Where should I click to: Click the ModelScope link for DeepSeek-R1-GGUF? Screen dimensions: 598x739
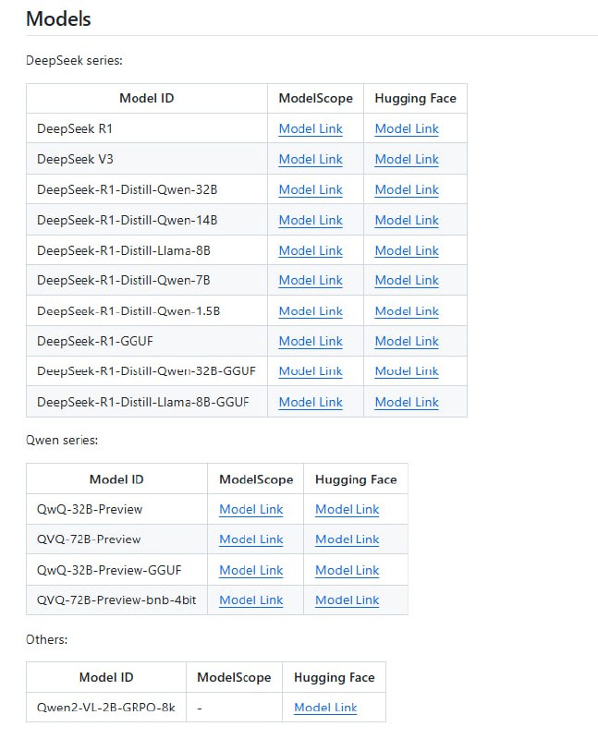point(311,342)
